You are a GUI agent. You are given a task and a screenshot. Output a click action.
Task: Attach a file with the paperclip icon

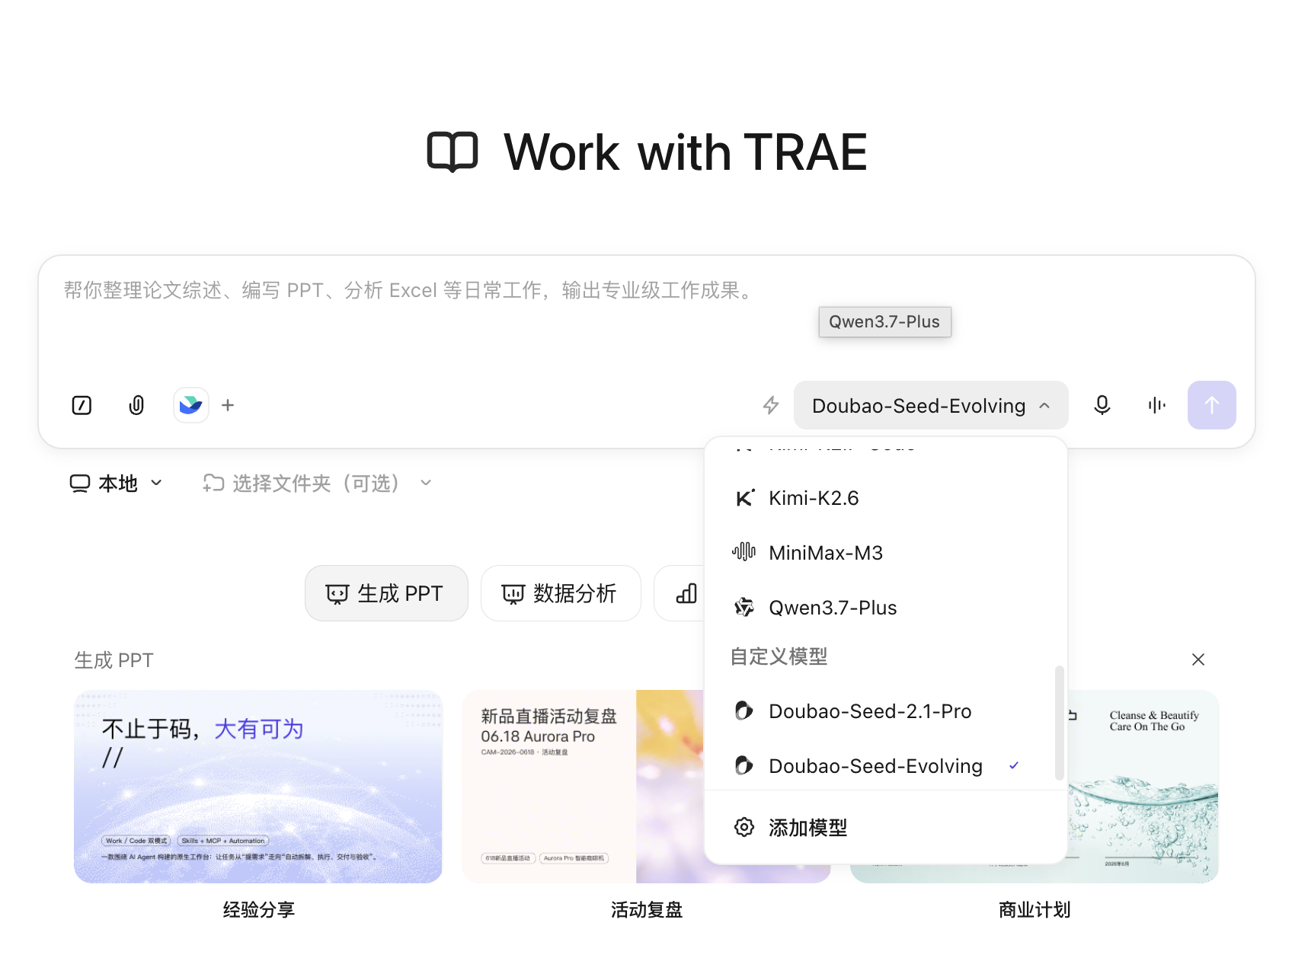pyautogui.click(x=136, y=405)
